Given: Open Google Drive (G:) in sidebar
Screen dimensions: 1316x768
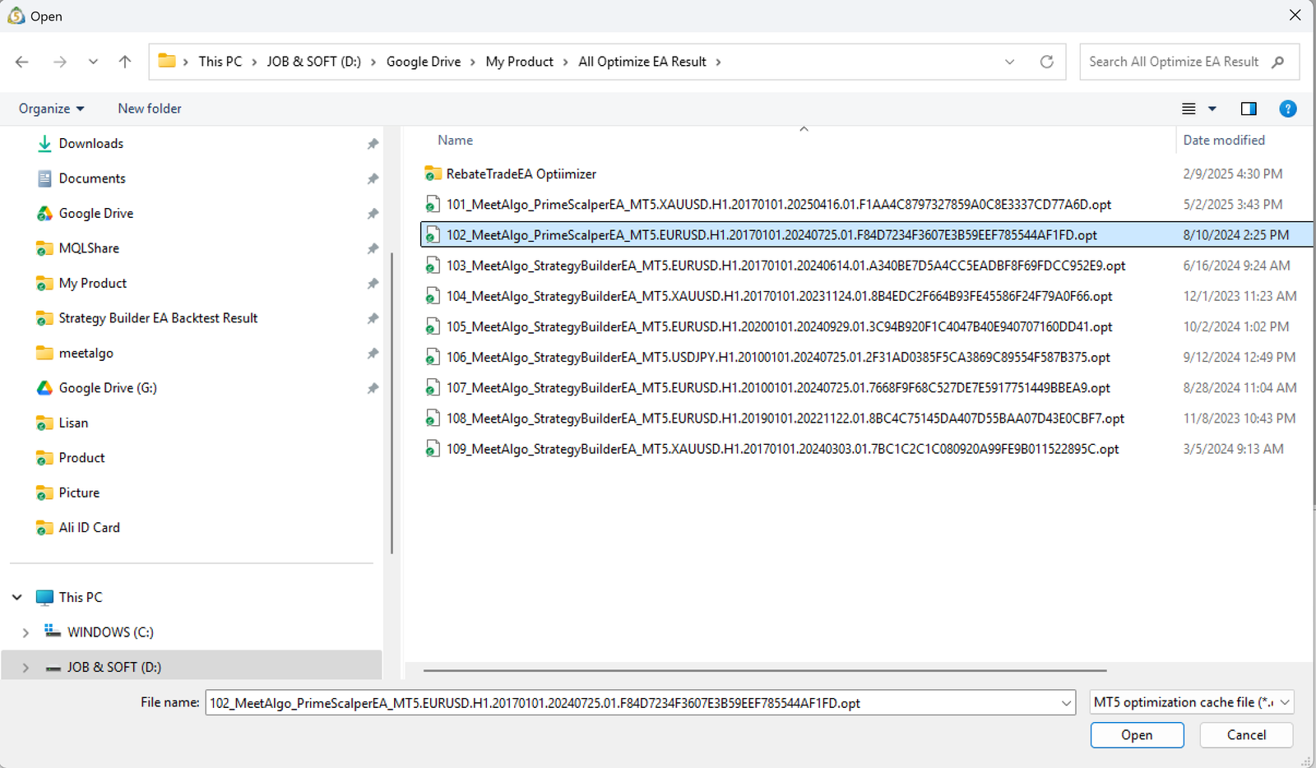Looking at the screenshot, I should click(x=107, y=388).
